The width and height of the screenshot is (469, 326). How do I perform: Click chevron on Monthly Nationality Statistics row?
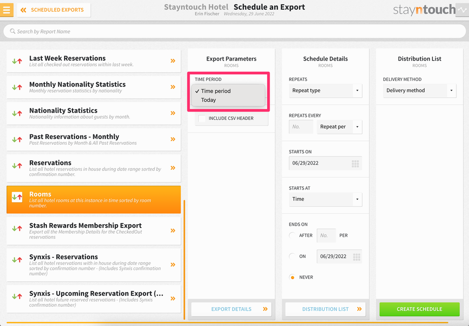coord(173,87)
